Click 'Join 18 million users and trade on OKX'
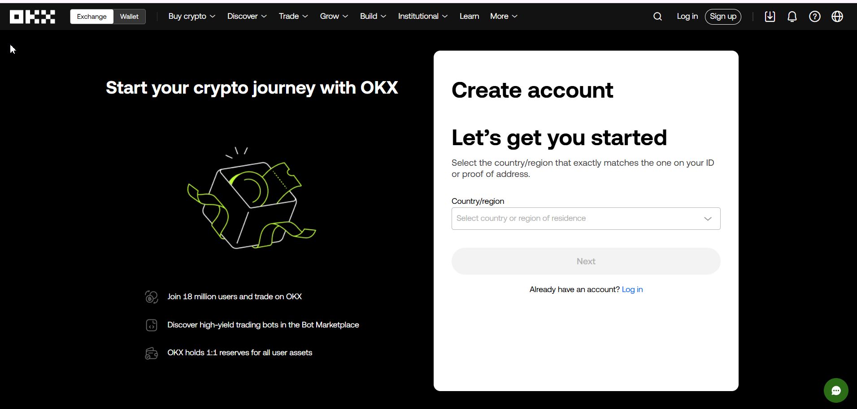857x409 pixels. (235, 297)
